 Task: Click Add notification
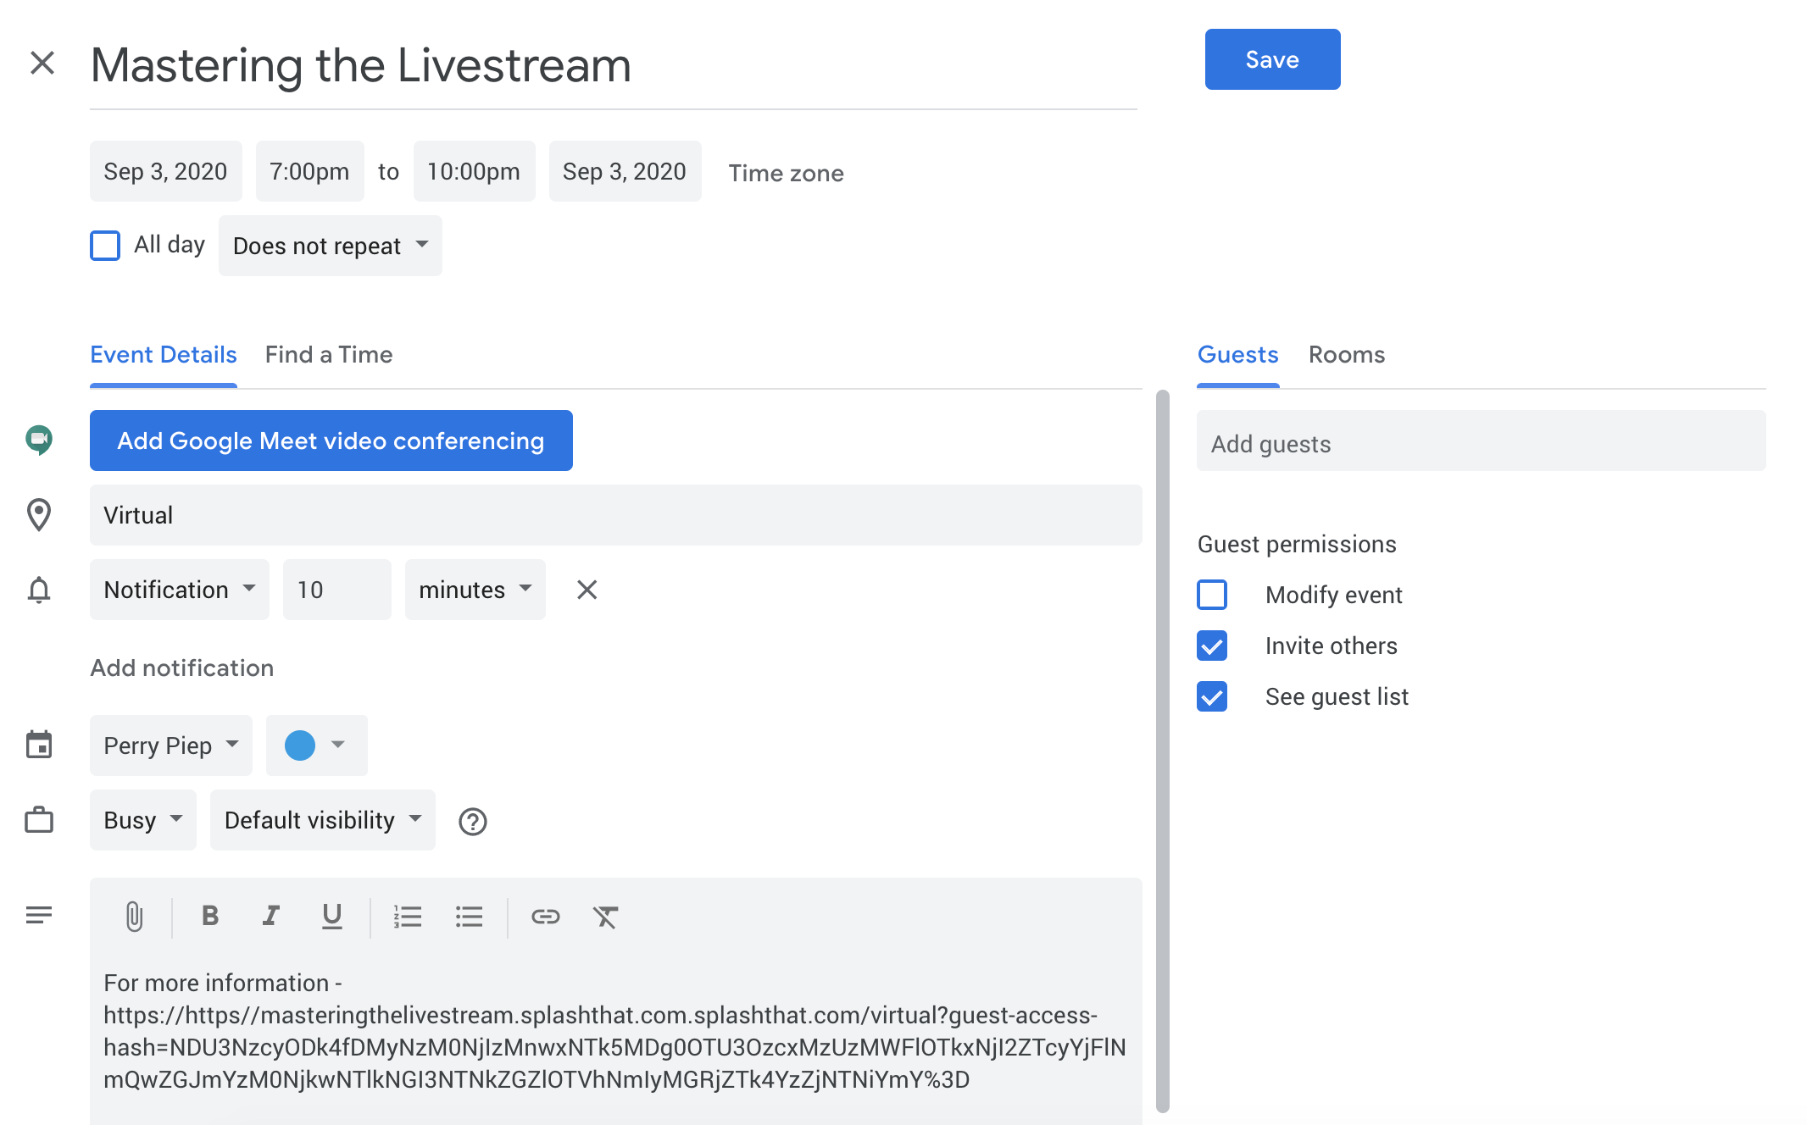point(182,668)
